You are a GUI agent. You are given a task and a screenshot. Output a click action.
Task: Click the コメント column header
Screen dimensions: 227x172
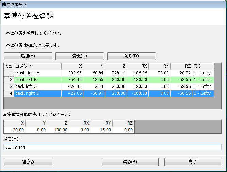(37, 66)
